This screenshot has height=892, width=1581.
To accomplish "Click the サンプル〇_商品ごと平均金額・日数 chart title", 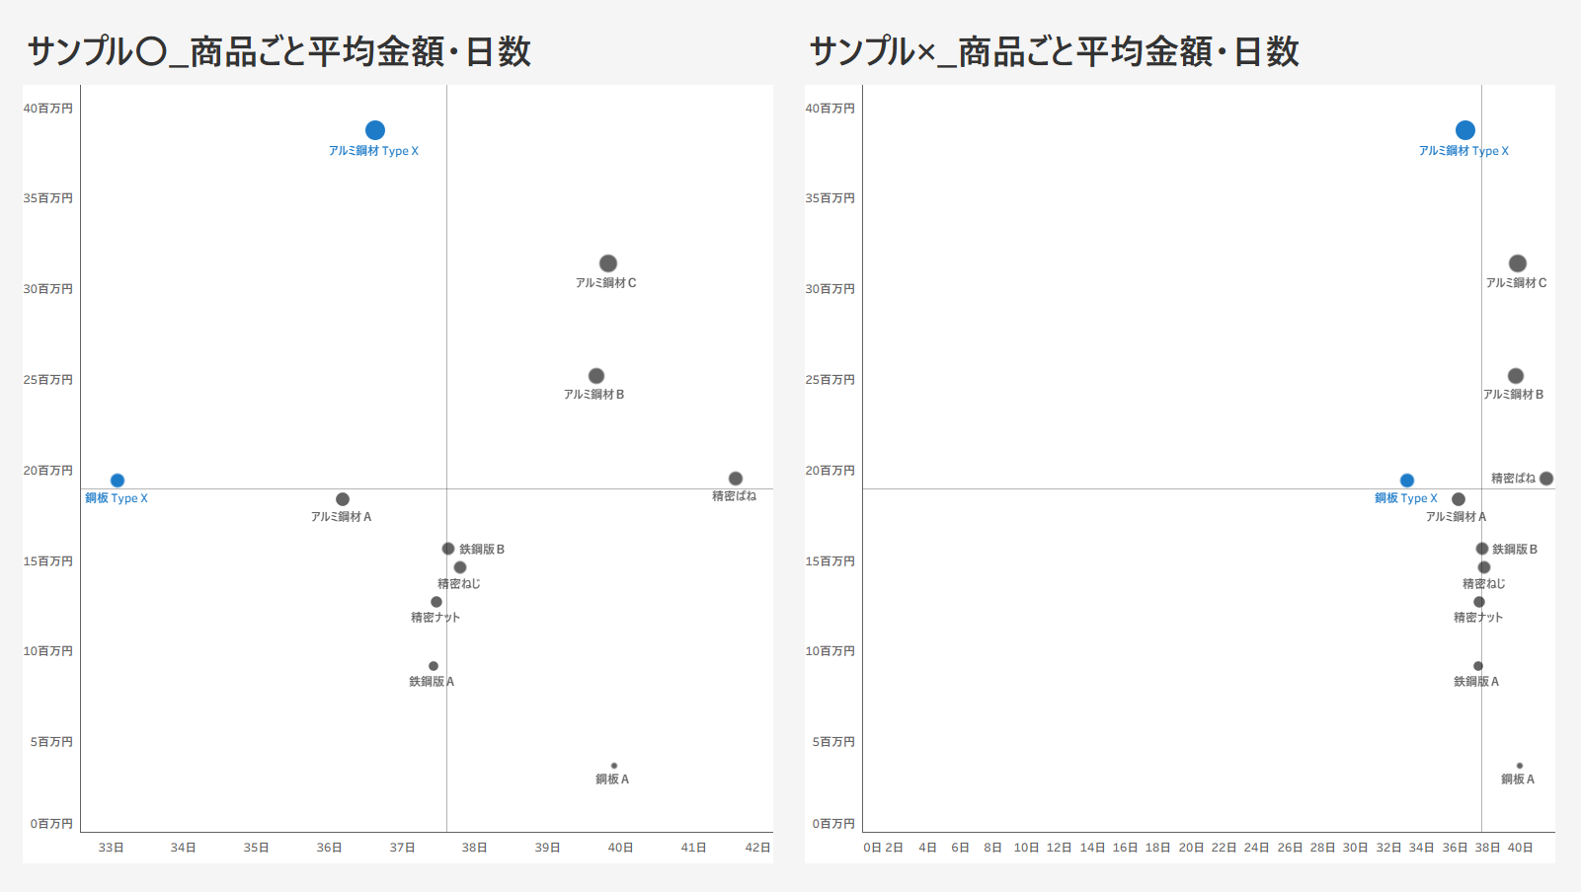I will click(x=279, y=51).
